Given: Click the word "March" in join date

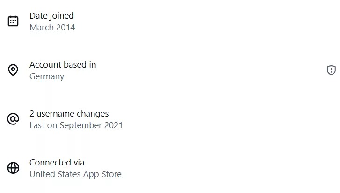Looking at the screenshot, I should [41, 27].
